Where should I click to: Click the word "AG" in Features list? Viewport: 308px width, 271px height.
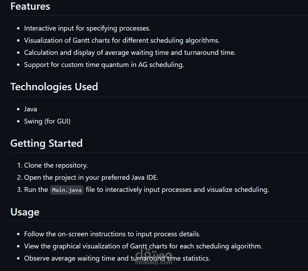coord(143,65)
